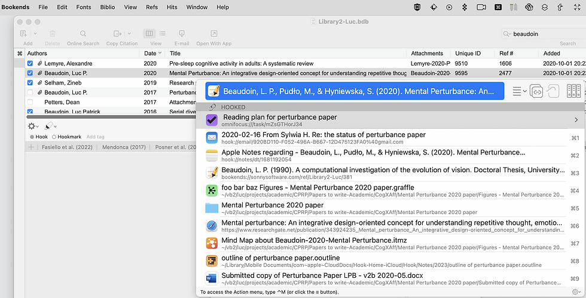Click the Date column sort arrow

160,53
